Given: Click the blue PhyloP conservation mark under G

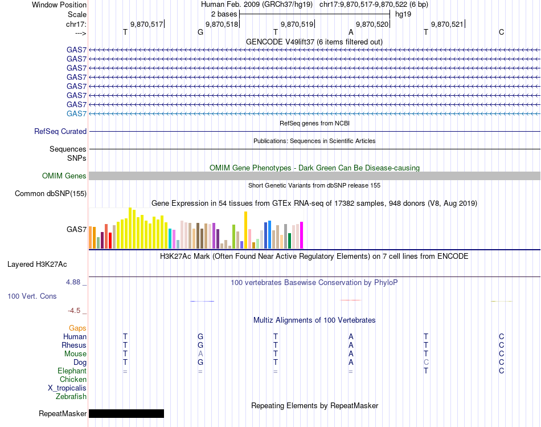Looking at the screenshot, I should click(202, 301).
